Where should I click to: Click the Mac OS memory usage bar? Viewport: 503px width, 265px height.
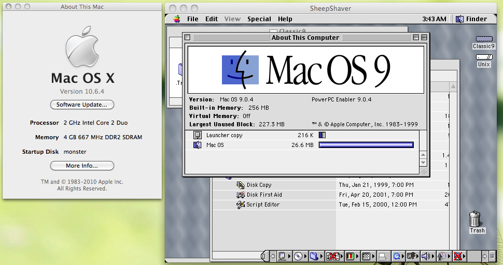(366, 145)
